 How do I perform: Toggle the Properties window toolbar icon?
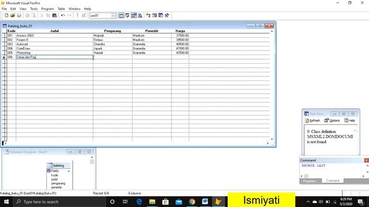click(x=134, y=16)
